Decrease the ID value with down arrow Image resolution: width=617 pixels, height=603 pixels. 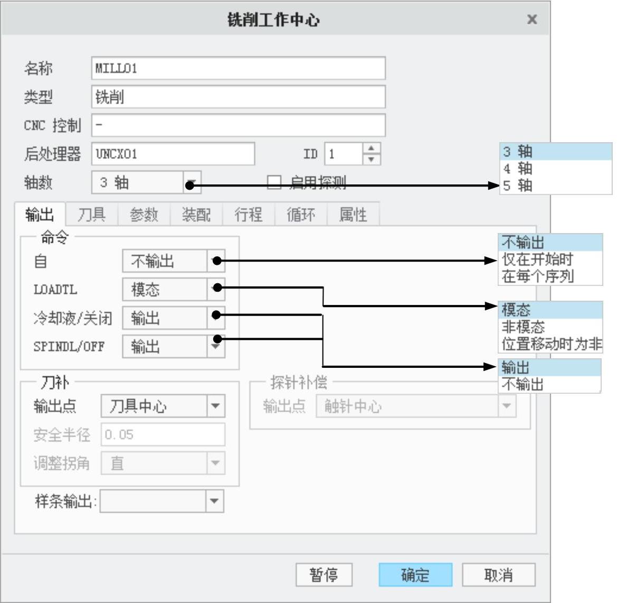click(x=371, y=159)
